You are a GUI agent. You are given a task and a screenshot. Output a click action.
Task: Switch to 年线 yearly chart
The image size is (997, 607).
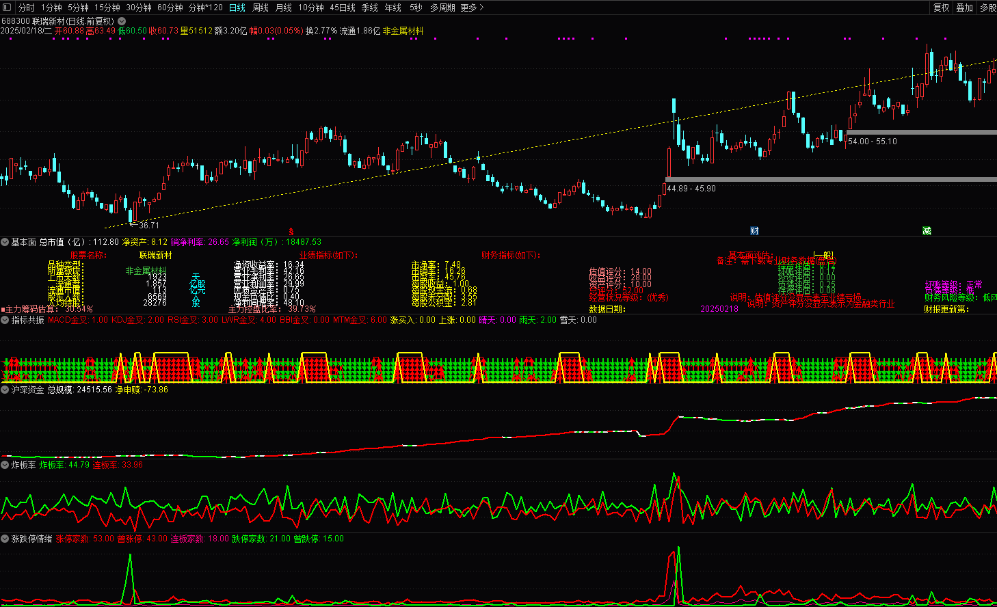pos(393,8)
